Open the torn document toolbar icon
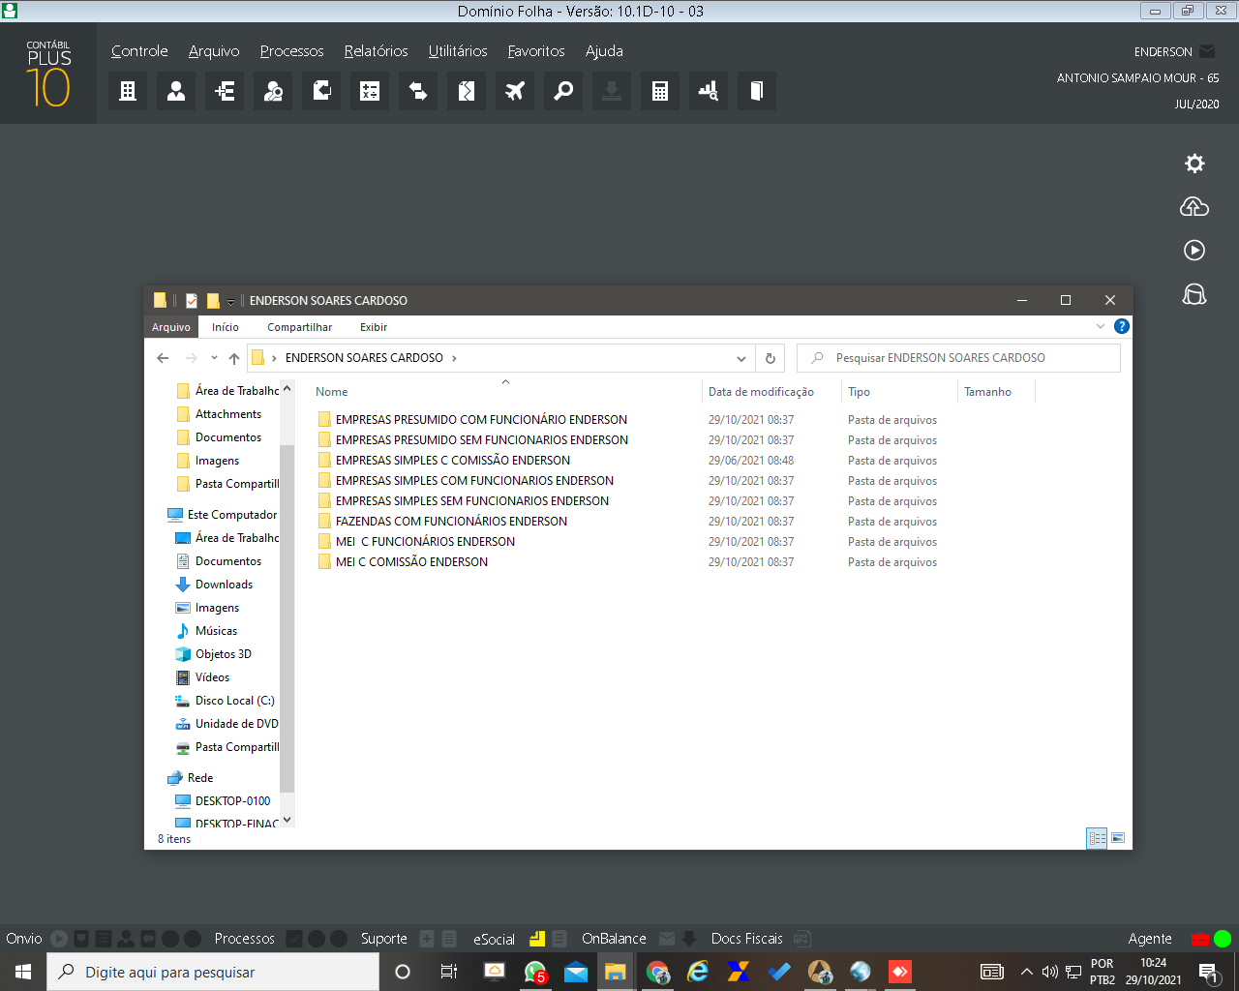The image size is (1239, 991). (467, 91)
